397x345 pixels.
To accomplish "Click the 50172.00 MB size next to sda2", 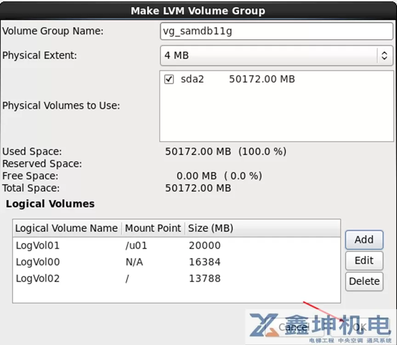I will pyautogui.click(x=262, y=79).
